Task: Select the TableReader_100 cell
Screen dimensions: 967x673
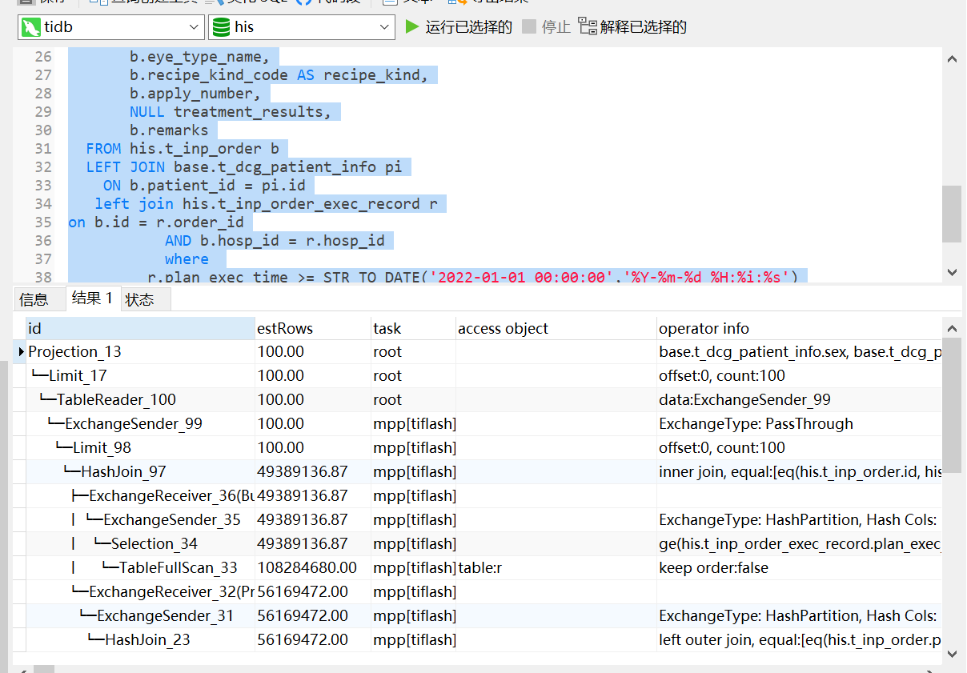Action: 140,400
